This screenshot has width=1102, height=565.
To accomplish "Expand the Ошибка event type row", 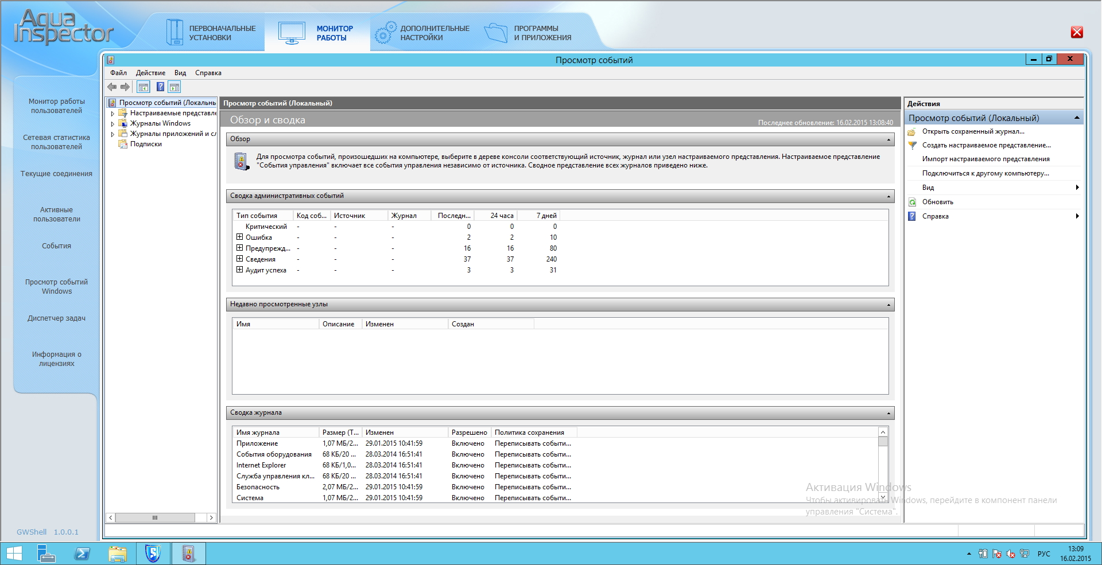I will click(x=239, y=237).
